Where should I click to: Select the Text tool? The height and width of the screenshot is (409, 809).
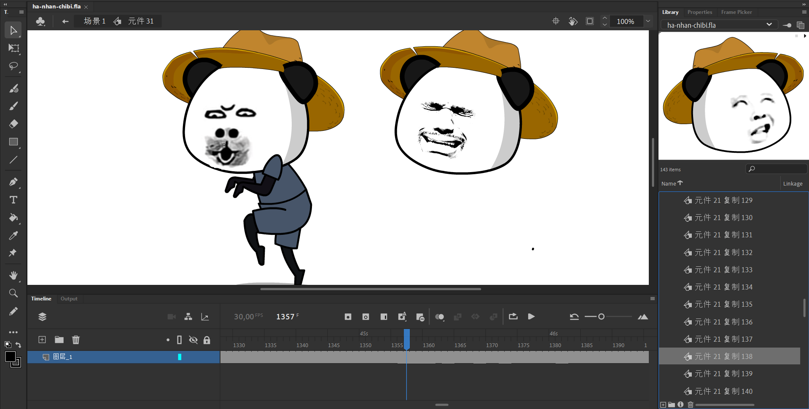tap(13, 200)
